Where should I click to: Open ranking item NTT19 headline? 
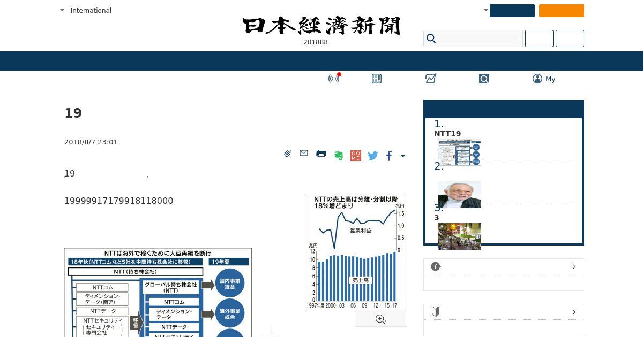(447, 134)
